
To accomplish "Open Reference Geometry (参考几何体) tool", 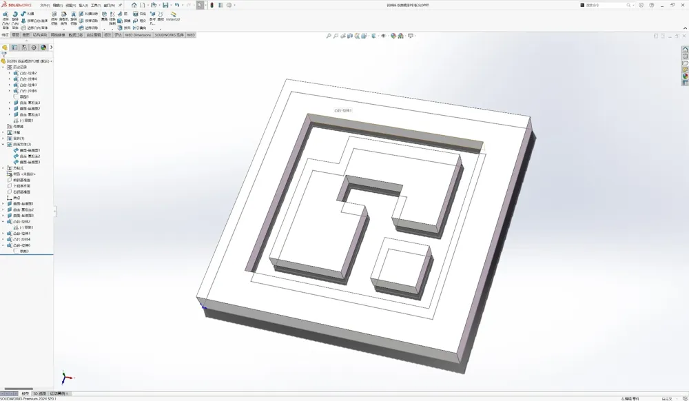I will click(152, 19).
